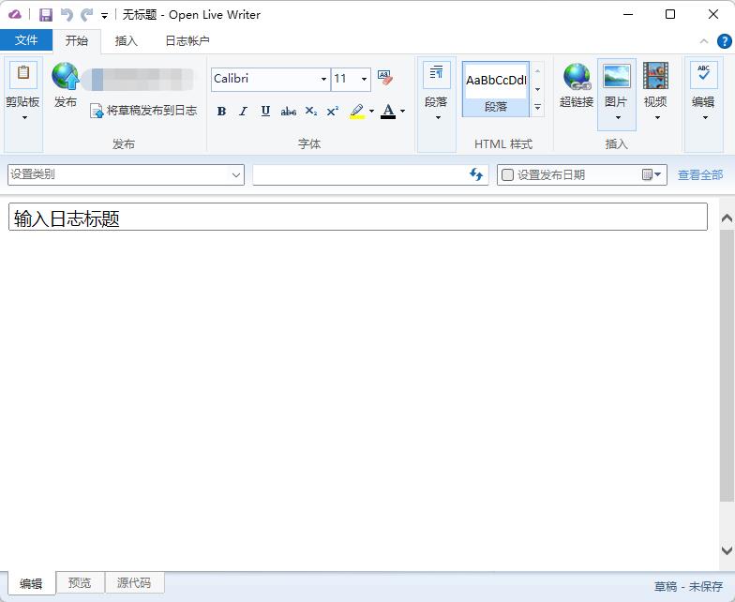Click the blurred blog account name

138,80
